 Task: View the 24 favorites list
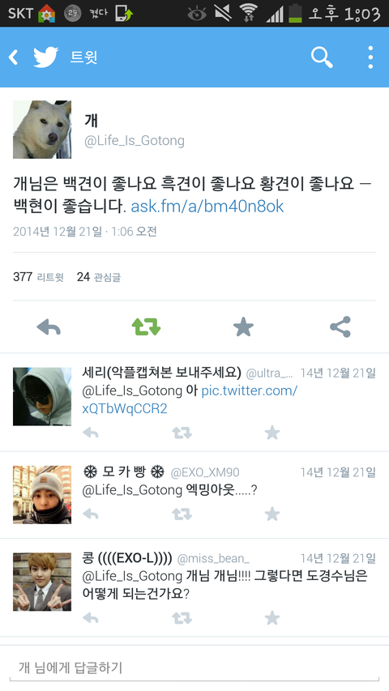point(99,277)
